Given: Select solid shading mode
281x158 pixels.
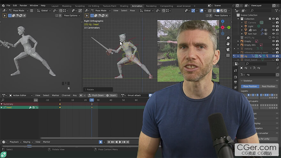Looking at the screenshot, I should point(218,11).
